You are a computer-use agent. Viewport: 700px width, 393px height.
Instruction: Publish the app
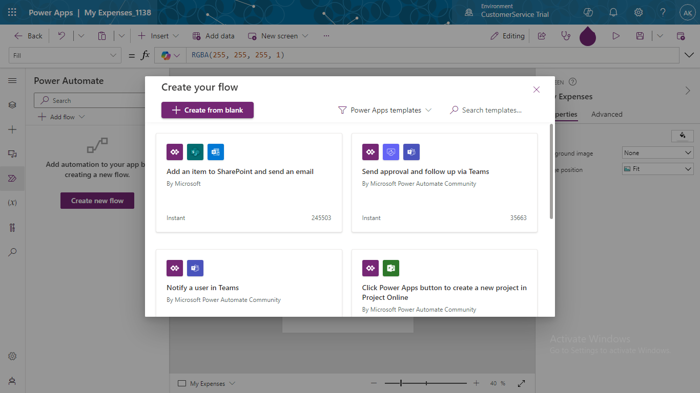click(681, 36)
